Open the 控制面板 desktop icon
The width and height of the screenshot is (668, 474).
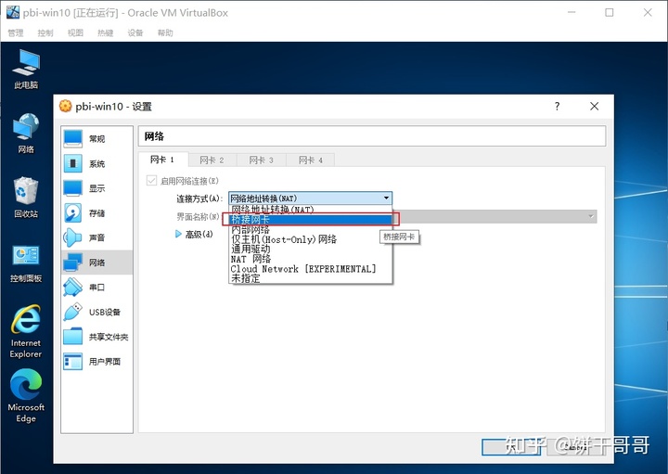26,263
